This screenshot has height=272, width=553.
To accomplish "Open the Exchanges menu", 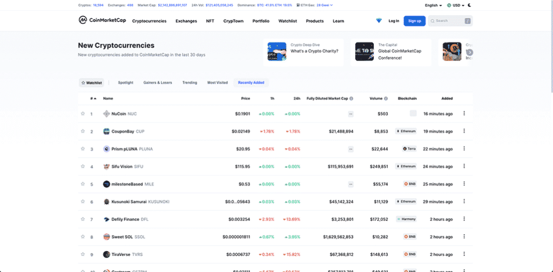I will coord(186,21).
